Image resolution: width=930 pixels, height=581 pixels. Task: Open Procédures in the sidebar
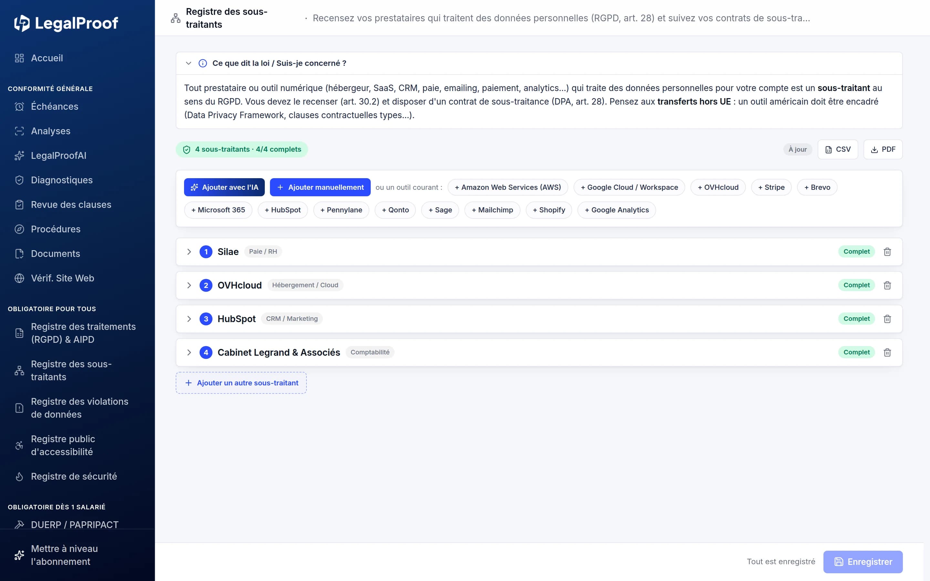click(77, 229)
